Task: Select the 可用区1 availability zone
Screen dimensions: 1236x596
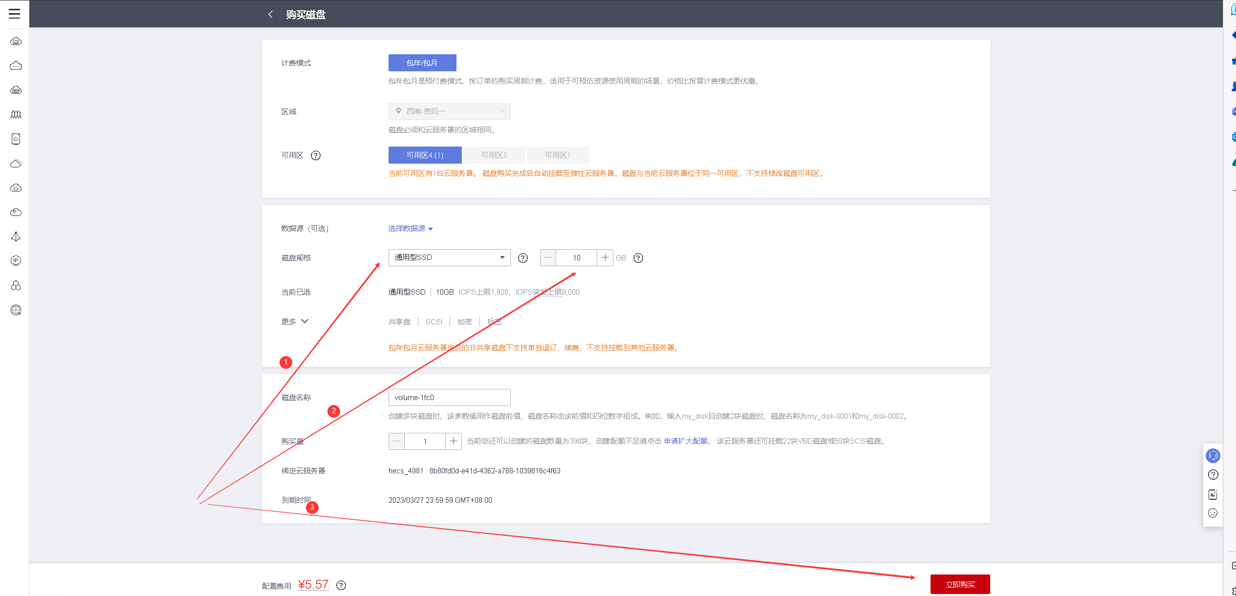Action: [558, 155]
